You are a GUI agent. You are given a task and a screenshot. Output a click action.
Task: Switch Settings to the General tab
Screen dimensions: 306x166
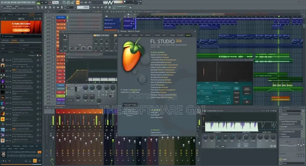(x=134, y=35)
